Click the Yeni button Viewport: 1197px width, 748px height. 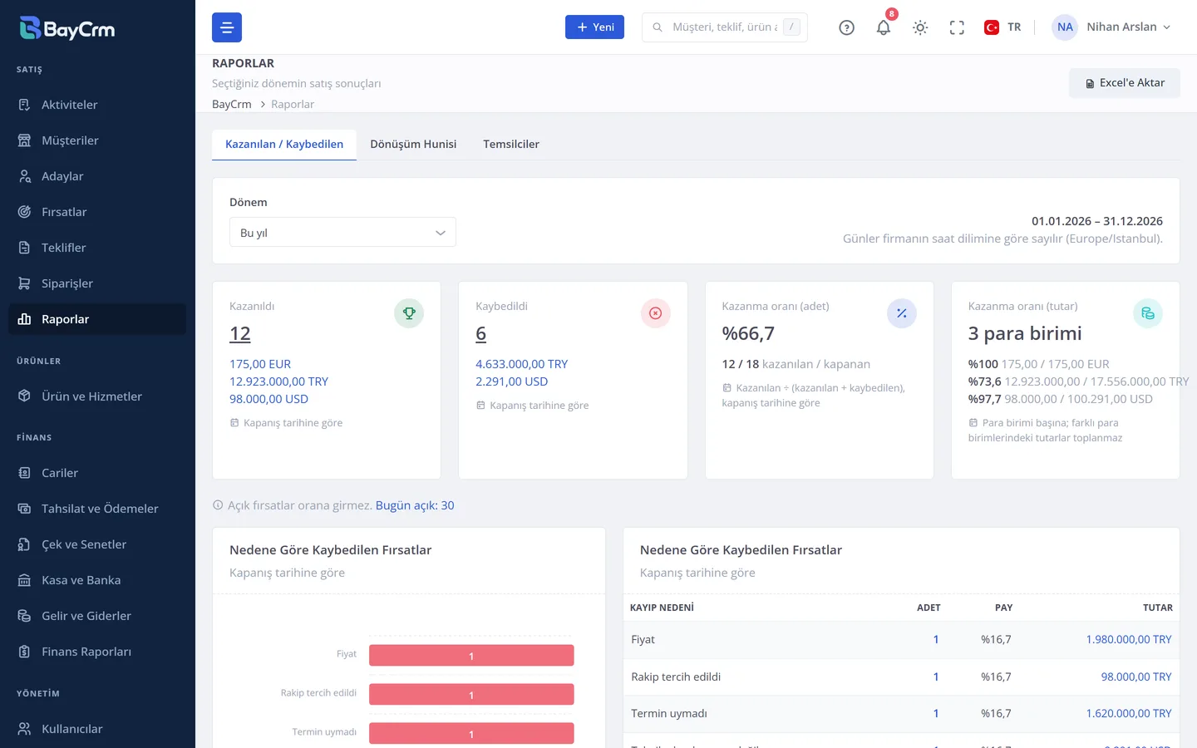coord(594,27)
